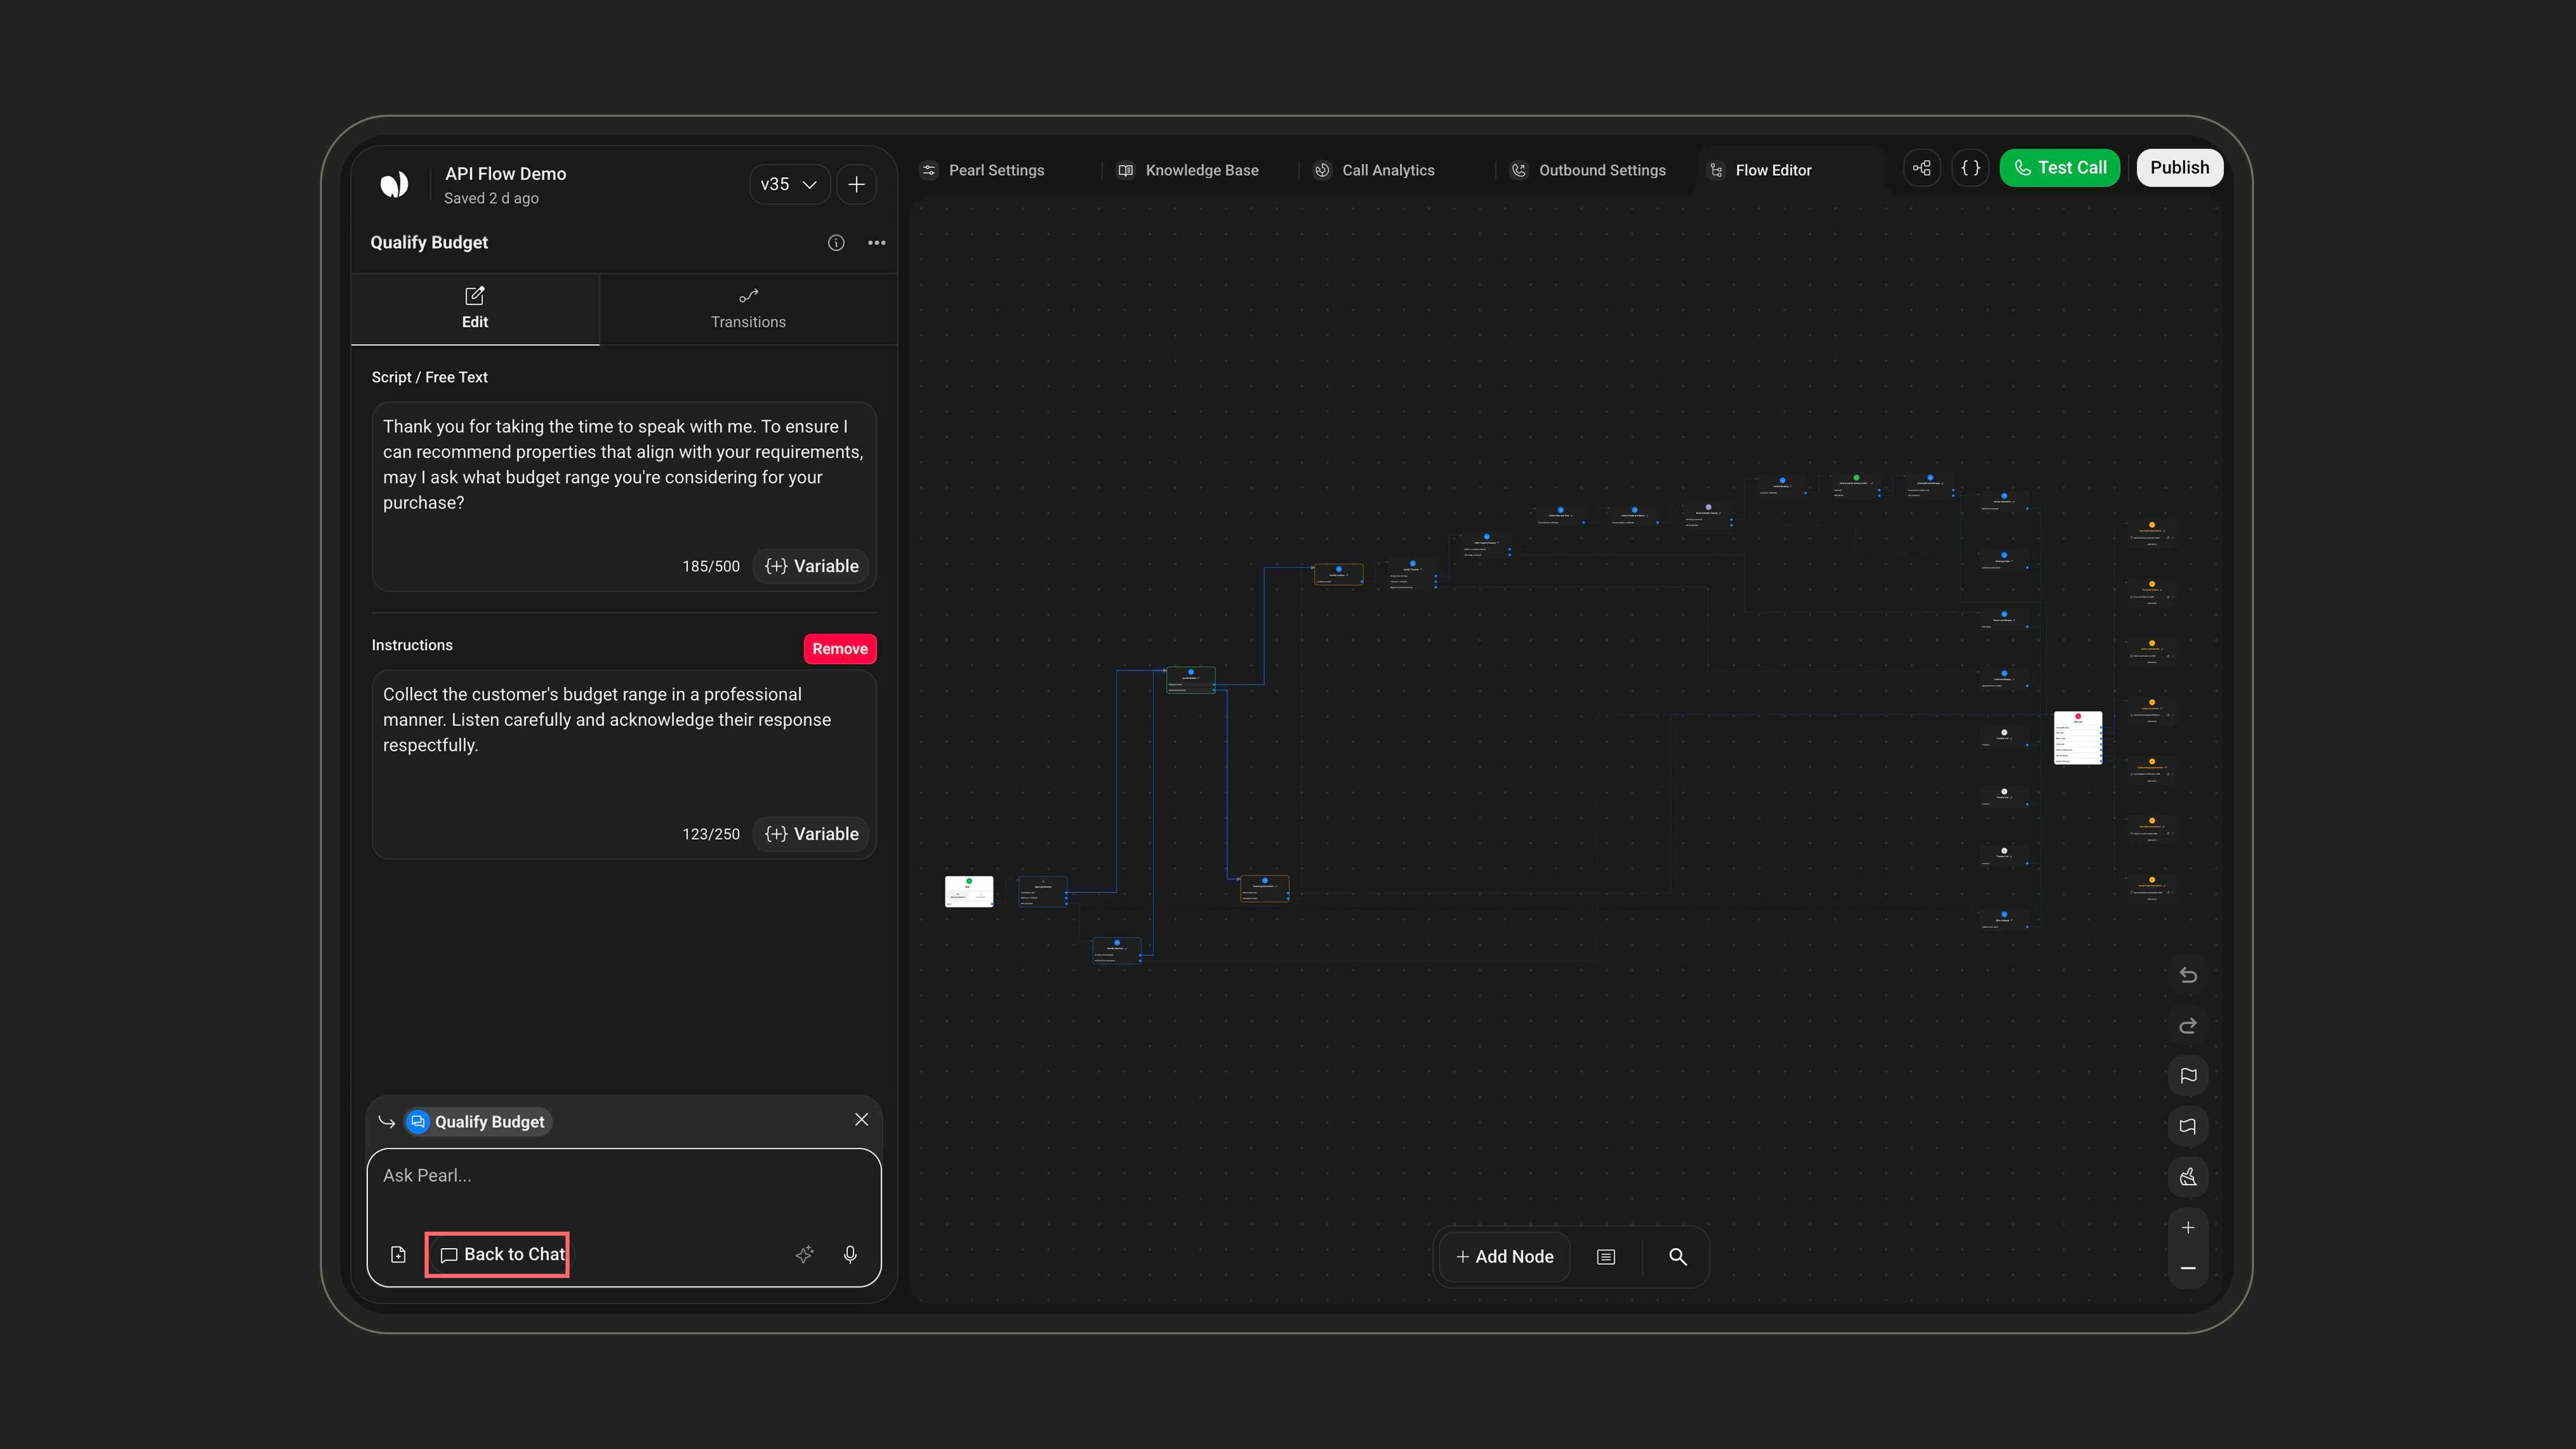
Task: Remove the Instructions section
Action: (840, 649)
